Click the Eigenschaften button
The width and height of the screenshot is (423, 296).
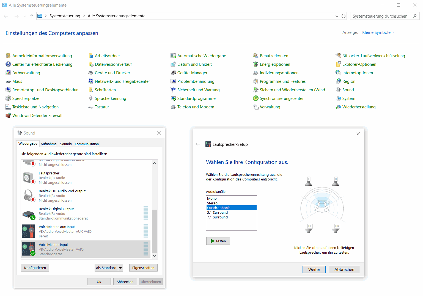pos(143,268)
